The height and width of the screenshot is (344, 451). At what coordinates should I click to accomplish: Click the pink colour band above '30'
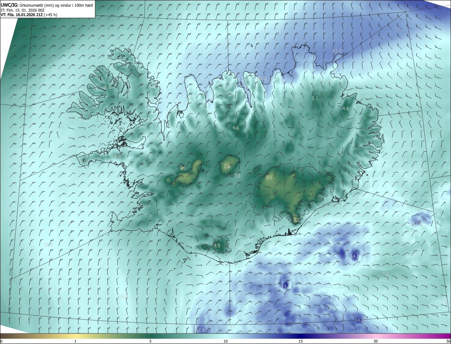376,336
